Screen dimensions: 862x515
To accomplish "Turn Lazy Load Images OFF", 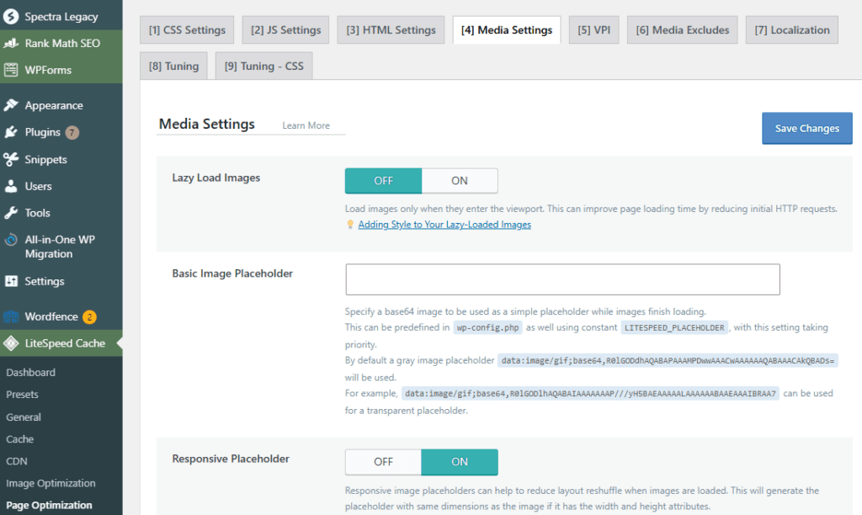I will [383, 181].
